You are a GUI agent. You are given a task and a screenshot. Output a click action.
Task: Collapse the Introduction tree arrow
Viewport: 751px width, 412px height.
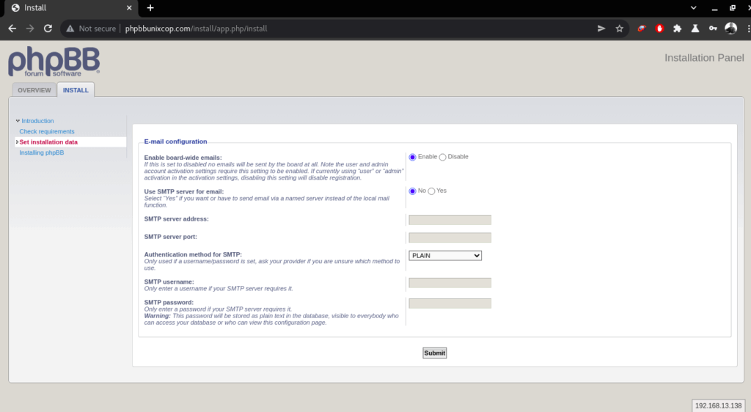tap(18, 121)
